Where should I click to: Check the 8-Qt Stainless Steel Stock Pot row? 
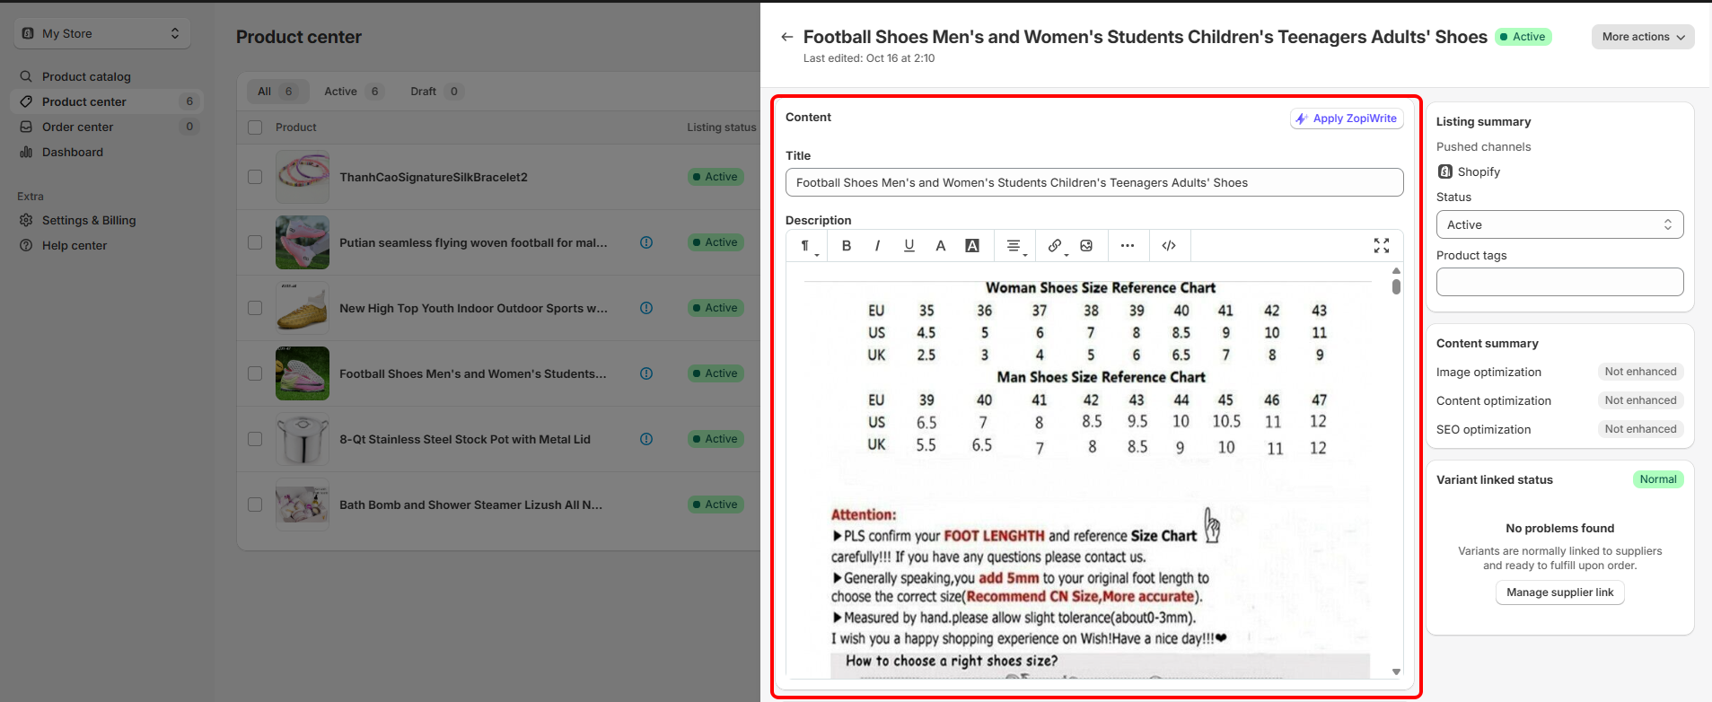point(255,439)
